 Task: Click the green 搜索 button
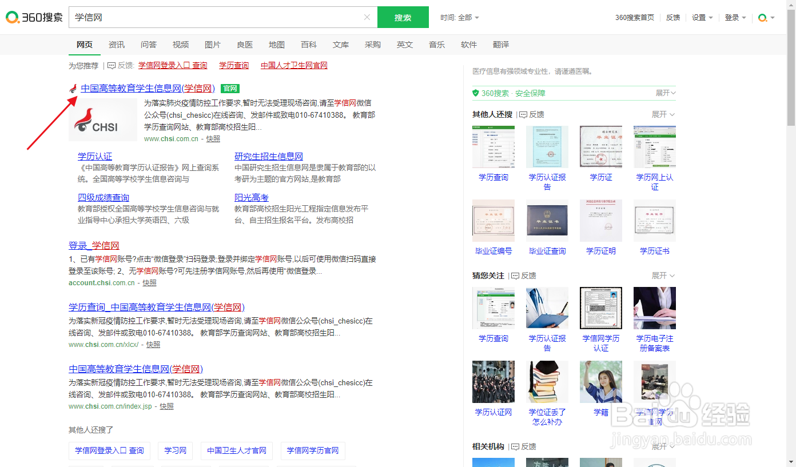[x=403, y=17]
